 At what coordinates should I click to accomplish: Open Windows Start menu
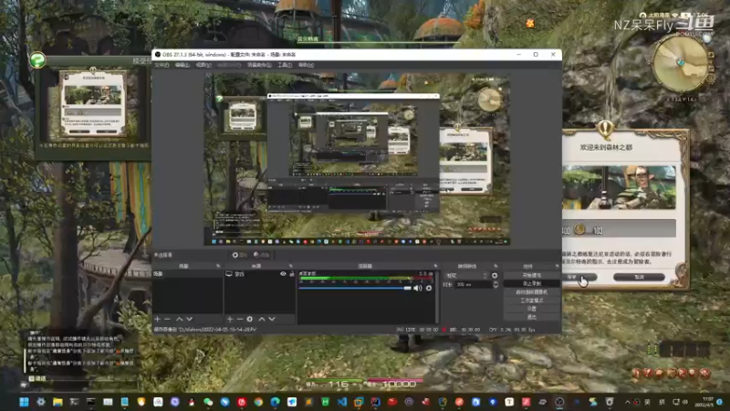[x=25, y=402]
